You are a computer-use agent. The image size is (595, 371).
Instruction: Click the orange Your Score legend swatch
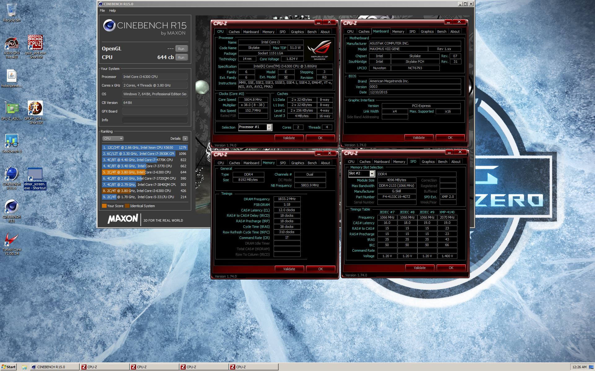tap(104, 206)
